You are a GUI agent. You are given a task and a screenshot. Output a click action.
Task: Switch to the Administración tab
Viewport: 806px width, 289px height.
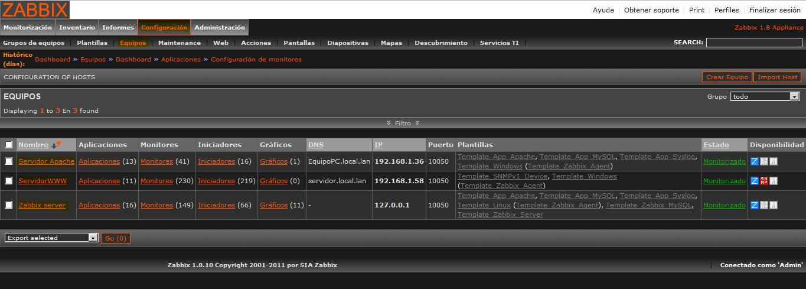coord(220,27)
